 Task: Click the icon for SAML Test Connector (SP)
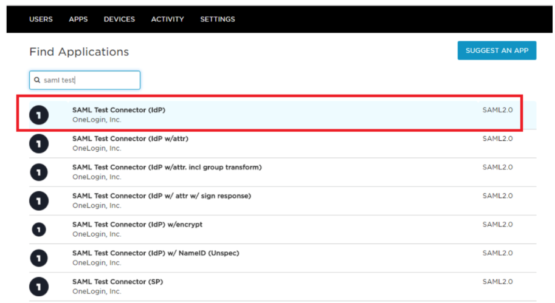39,286
